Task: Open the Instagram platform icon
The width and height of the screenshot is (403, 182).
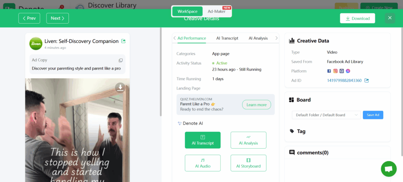Action: [x=335, y=71]
